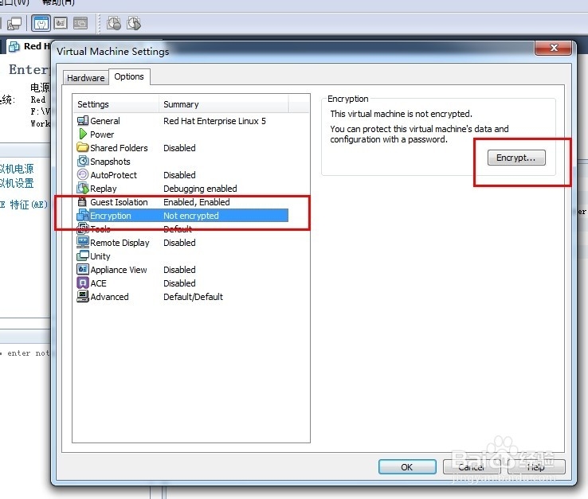Click the Shared Folders folder icon
This screenshot has width=588, height=499.
point(83,147)
